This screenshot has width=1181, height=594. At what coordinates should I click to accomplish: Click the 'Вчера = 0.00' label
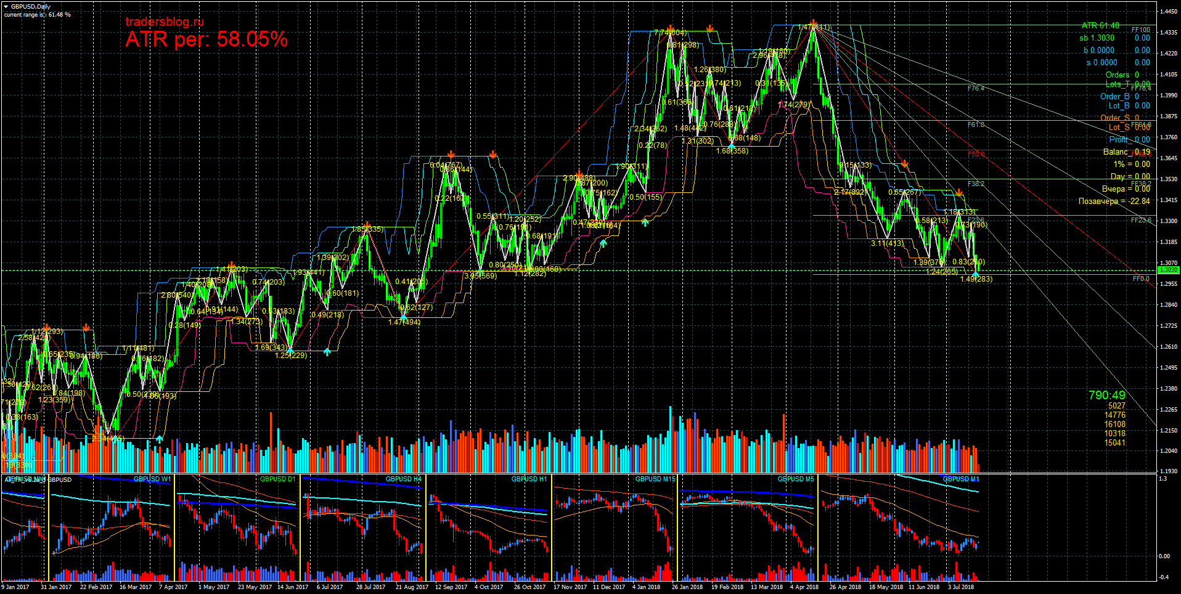click(1126, 189)
